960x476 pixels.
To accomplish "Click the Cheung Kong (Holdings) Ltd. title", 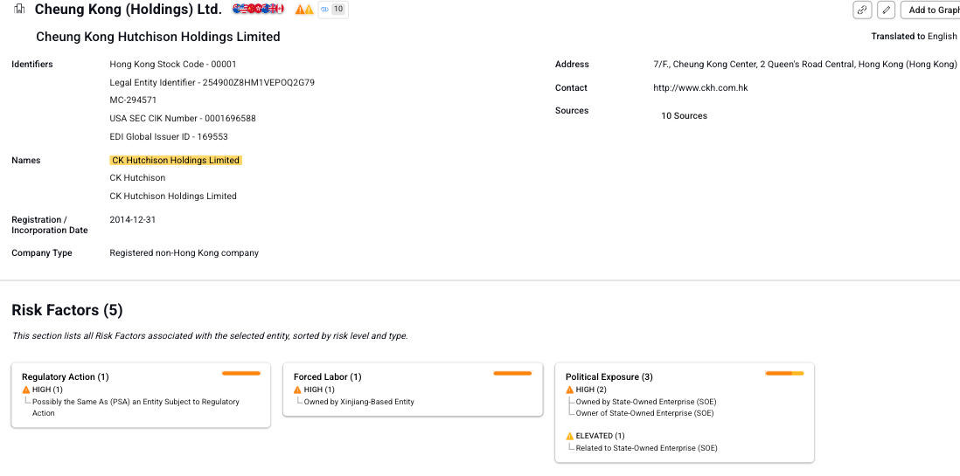I will 128,10.
